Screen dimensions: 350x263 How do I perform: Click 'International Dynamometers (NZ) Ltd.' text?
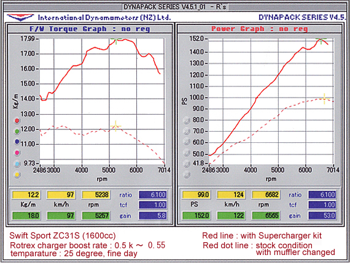(104, 18)
